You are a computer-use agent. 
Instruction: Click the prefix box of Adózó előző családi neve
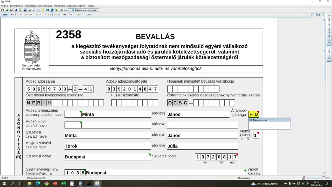tap(73, 125)
